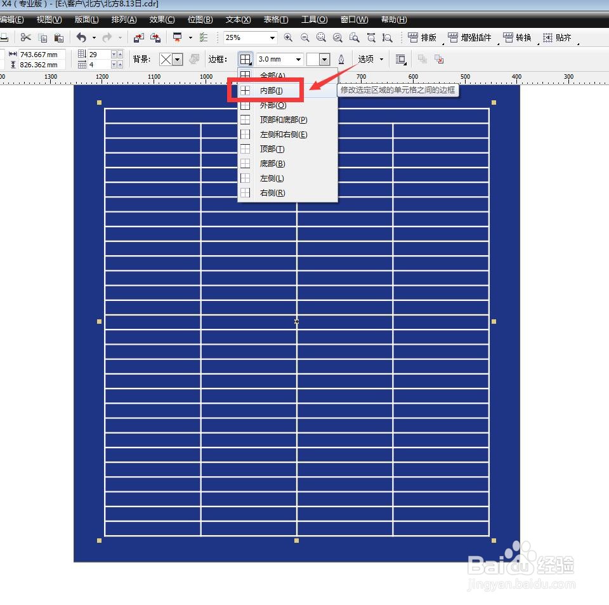This screenshot has width=609, height=605.
Task: Open the Undo history dropdown arrow
Action: pos(94,38)
